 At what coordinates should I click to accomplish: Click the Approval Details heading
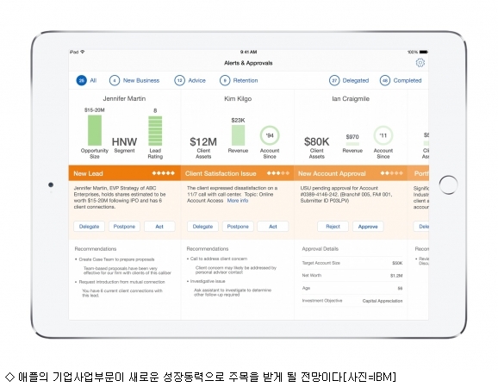[321, 249]
